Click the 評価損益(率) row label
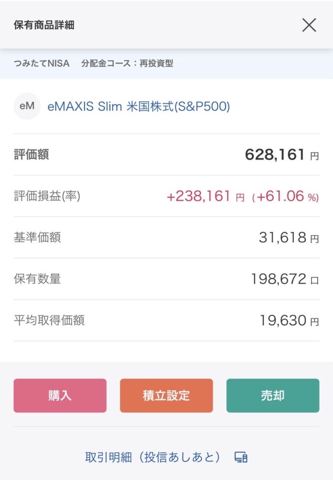Screen dimensions: 333x480 pos(47,196)
